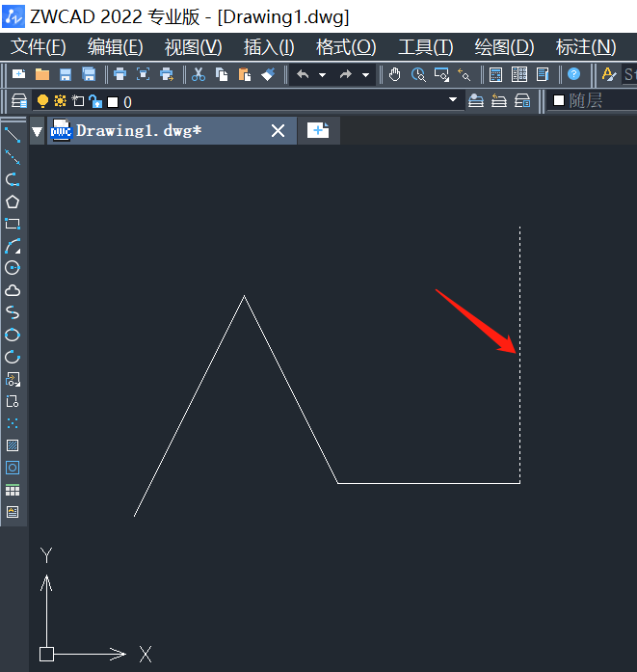Select the Spline tool
The height and width of the screenshot is (672, 637).
click(13, 312)
